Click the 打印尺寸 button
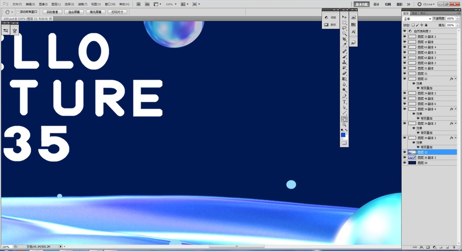462x251 pixels. pos(118,12)
